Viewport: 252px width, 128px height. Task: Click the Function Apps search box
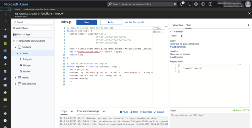pos(33,22)
